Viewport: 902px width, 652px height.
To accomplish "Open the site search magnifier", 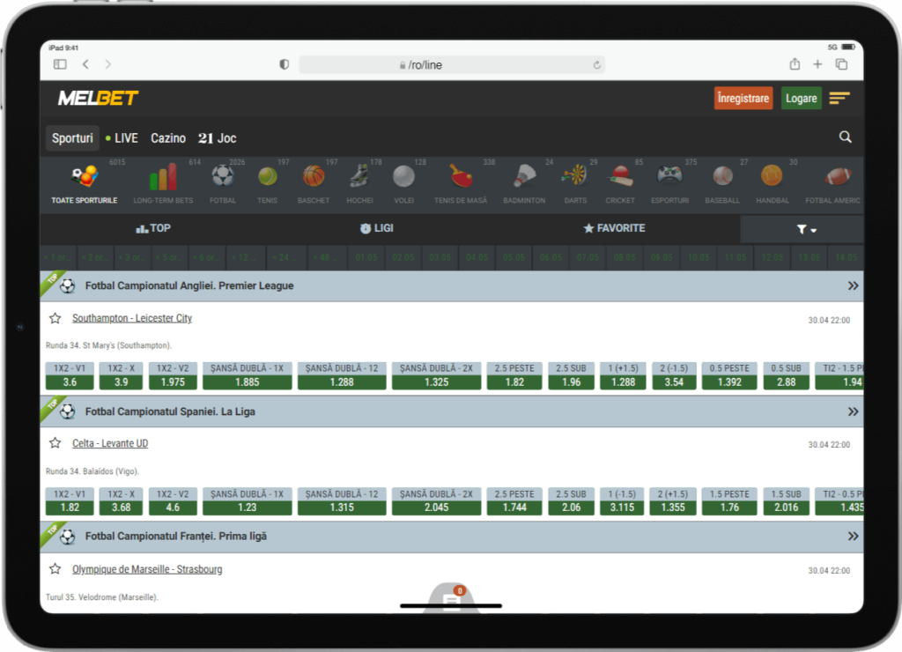I will [x=845, y=137].
